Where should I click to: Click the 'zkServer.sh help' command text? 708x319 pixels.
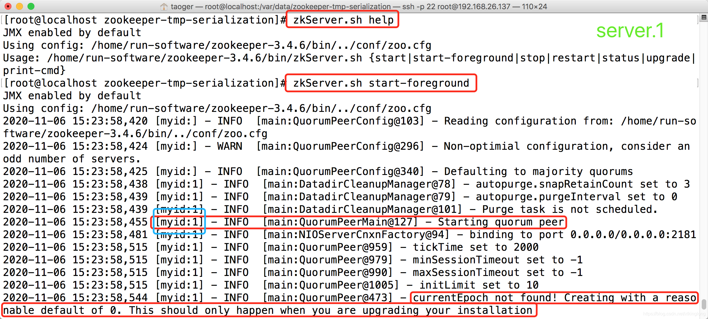(343, 20)
